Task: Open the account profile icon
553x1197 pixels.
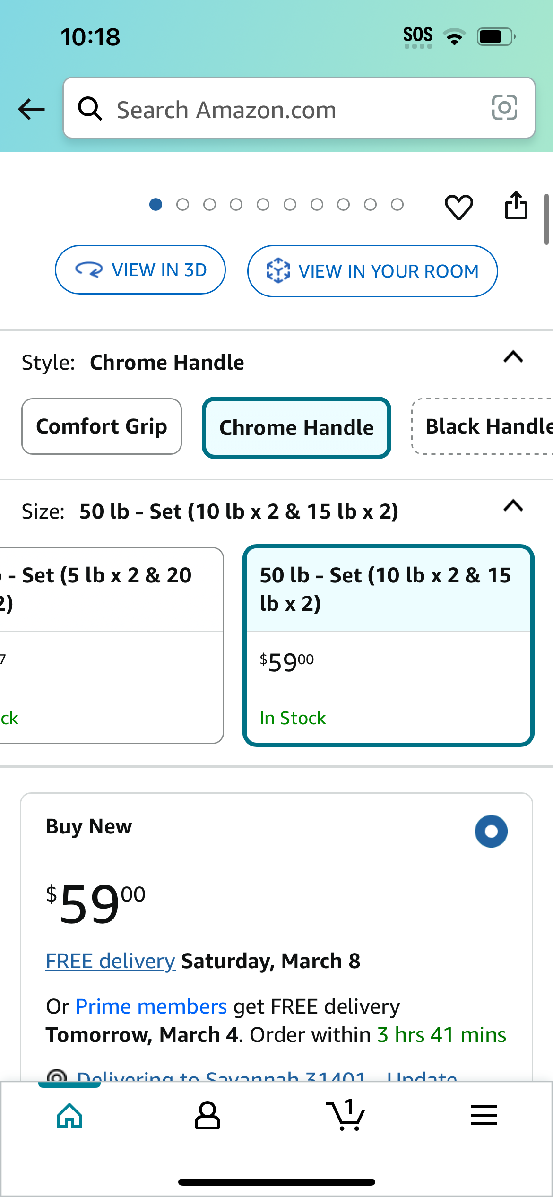Action: pyautogui.click(x=207, y=1115)
